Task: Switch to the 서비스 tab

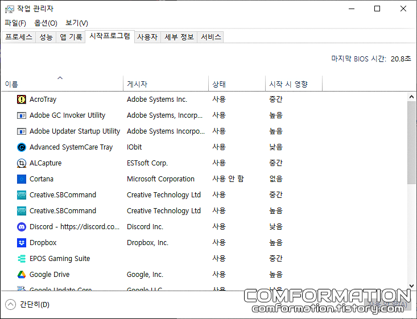Action: (x=211, y=37)
